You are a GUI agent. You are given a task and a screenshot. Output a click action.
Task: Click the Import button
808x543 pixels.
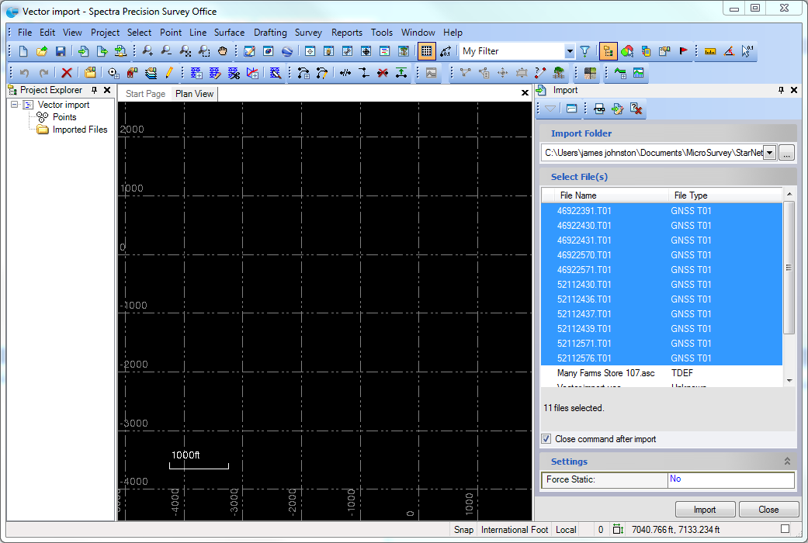pyautogui.click(x=704, y=510)
